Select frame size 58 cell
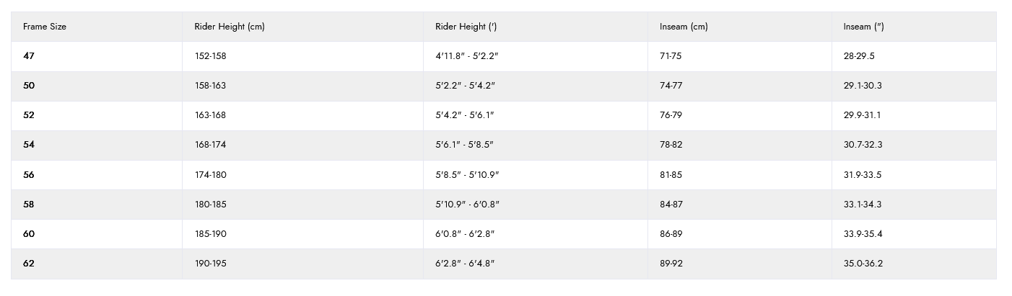The image size is (1012, 296). click(29, 205)
